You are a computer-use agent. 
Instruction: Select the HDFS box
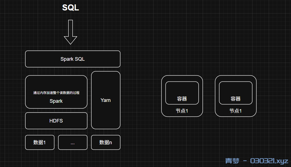56,121
